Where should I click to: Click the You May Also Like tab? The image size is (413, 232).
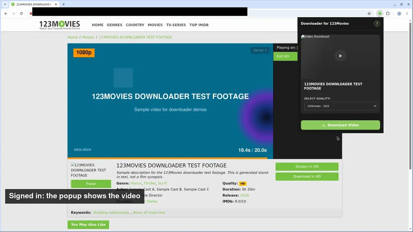[x=88, y=225]
